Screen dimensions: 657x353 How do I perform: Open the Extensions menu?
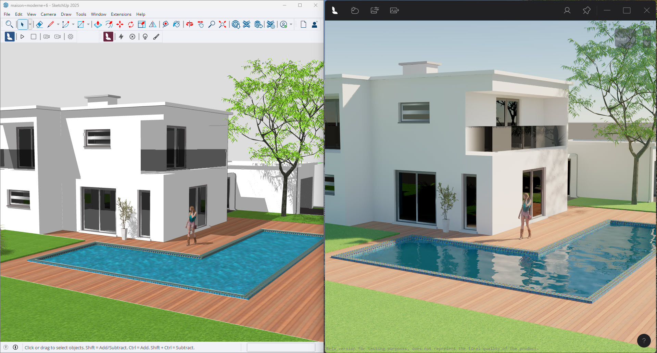coord(121,14)
